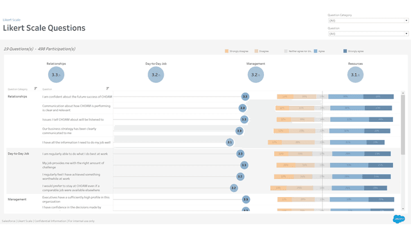
Task: Click the Salesforce cloud logo icon
Action: [398, 219]
